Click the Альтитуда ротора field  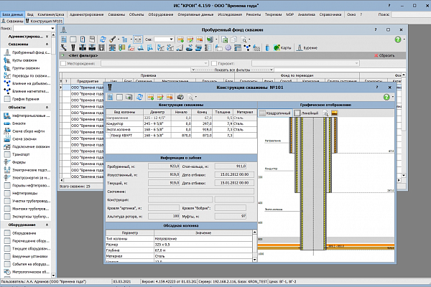164,216
